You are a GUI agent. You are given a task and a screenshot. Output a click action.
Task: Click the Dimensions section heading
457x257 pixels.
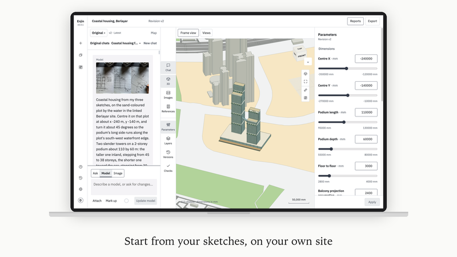coord(326,49)
